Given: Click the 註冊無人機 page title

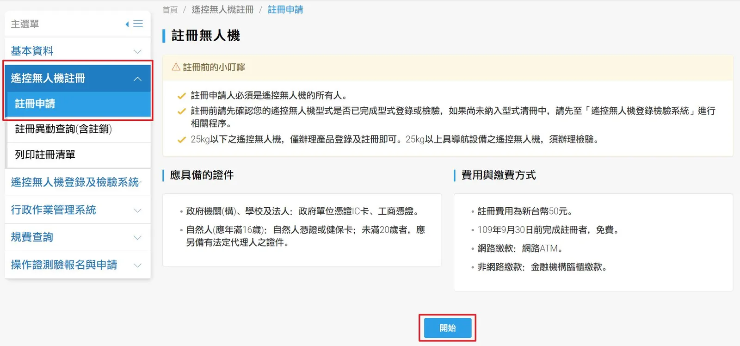Looking at the screenshot, I should tap(206, 36).
